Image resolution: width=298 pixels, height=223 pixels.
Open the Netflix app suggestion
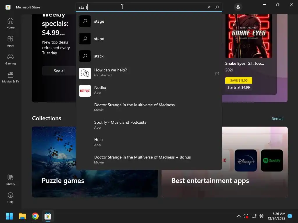coord(149,91)
